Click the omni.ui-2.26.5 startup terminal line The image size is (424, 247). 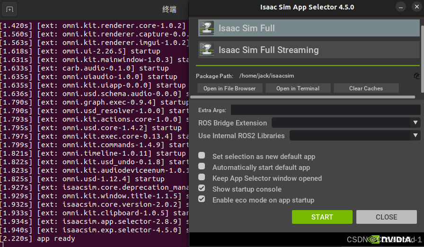pos(80,51)
